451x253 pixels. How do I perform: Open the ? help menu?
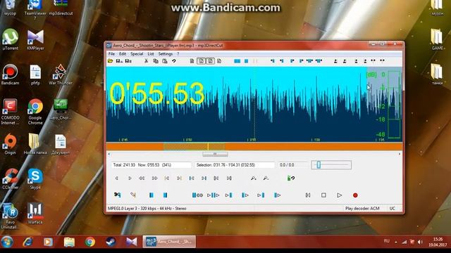click(x=178, y=53)
